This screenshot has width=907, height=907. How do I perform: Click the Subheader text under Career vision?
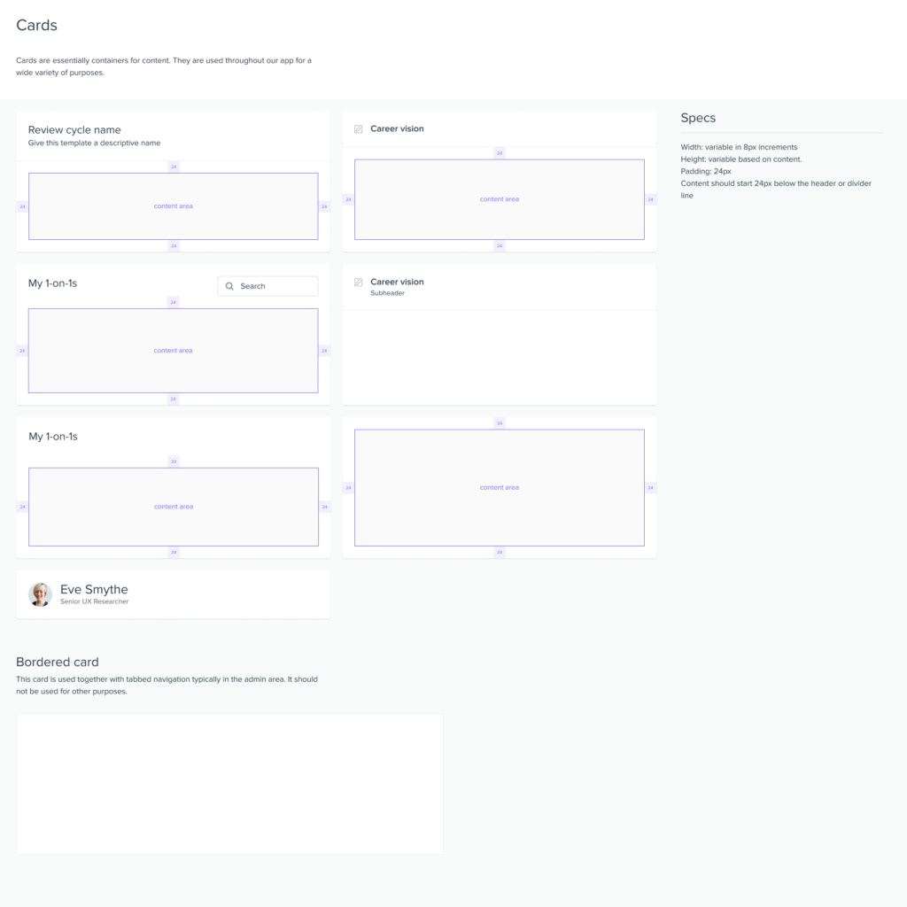coord(387,293)
